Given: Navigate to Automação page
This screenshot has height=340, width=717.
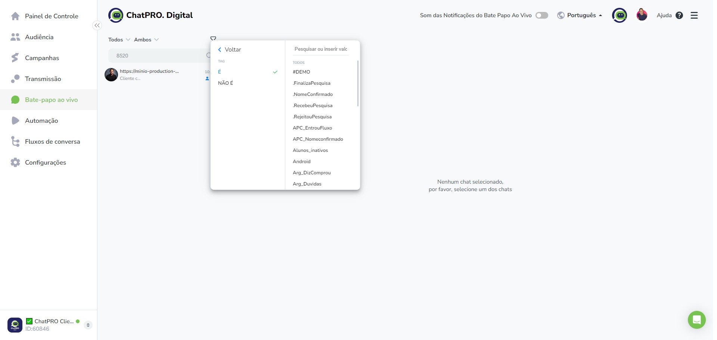Looking at the screenshot, I should coord(41,121).
